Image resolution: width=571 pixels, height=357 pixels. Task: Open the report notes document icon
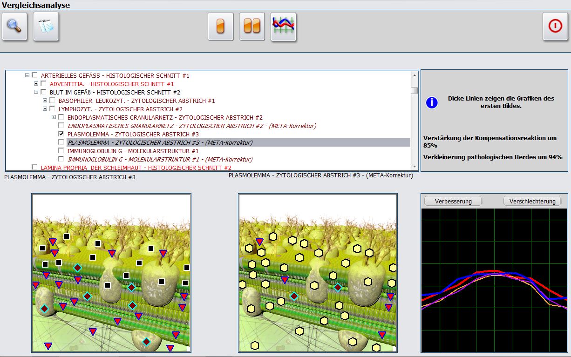click(46, 27)
